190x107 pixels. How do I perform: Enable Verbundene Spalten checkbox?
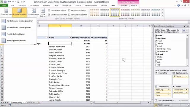[69, 15]
